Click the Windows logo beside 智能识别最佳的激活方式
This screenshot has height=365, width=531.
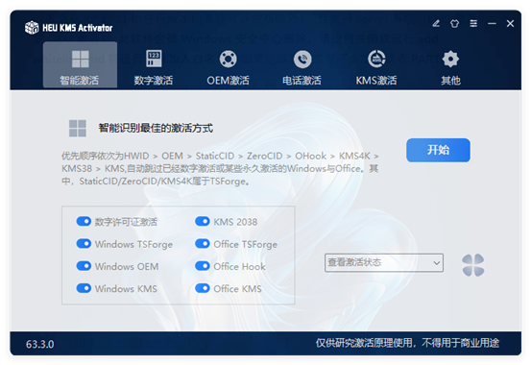click(78, 128)
